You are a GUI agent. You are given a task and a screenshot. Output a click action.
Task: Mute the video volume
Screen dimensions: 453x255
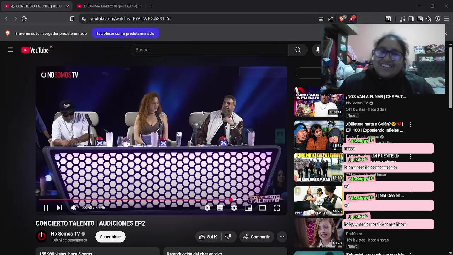74,208
